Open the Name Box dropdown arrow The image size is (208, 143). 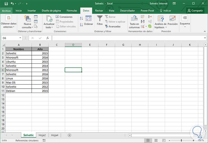[20, 38]
